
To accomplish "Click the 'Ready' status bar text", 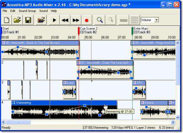I will [6, 128].
